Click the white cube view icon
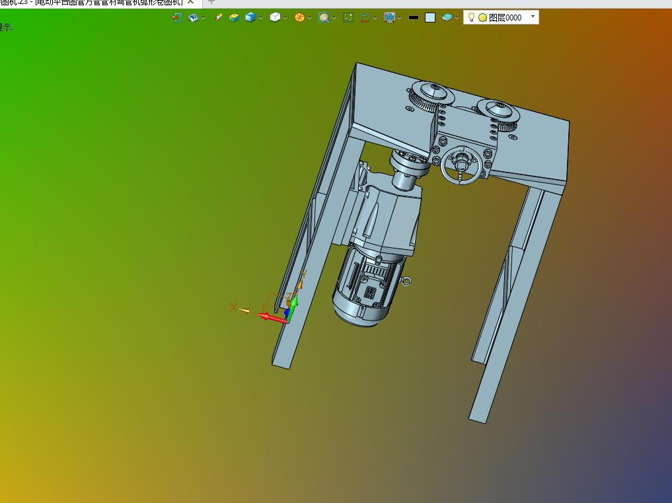The height and width of the screenshot is (503, 672). point(275,18)
